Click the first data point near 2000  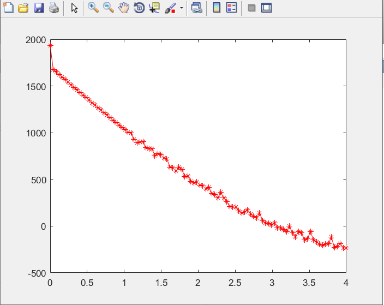coord(50,46)
